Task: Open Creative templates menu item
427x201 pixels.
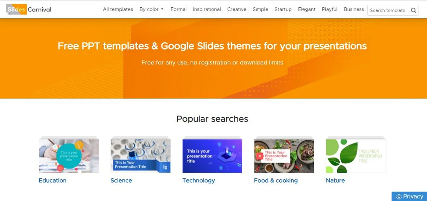Action: coord(237,9)
